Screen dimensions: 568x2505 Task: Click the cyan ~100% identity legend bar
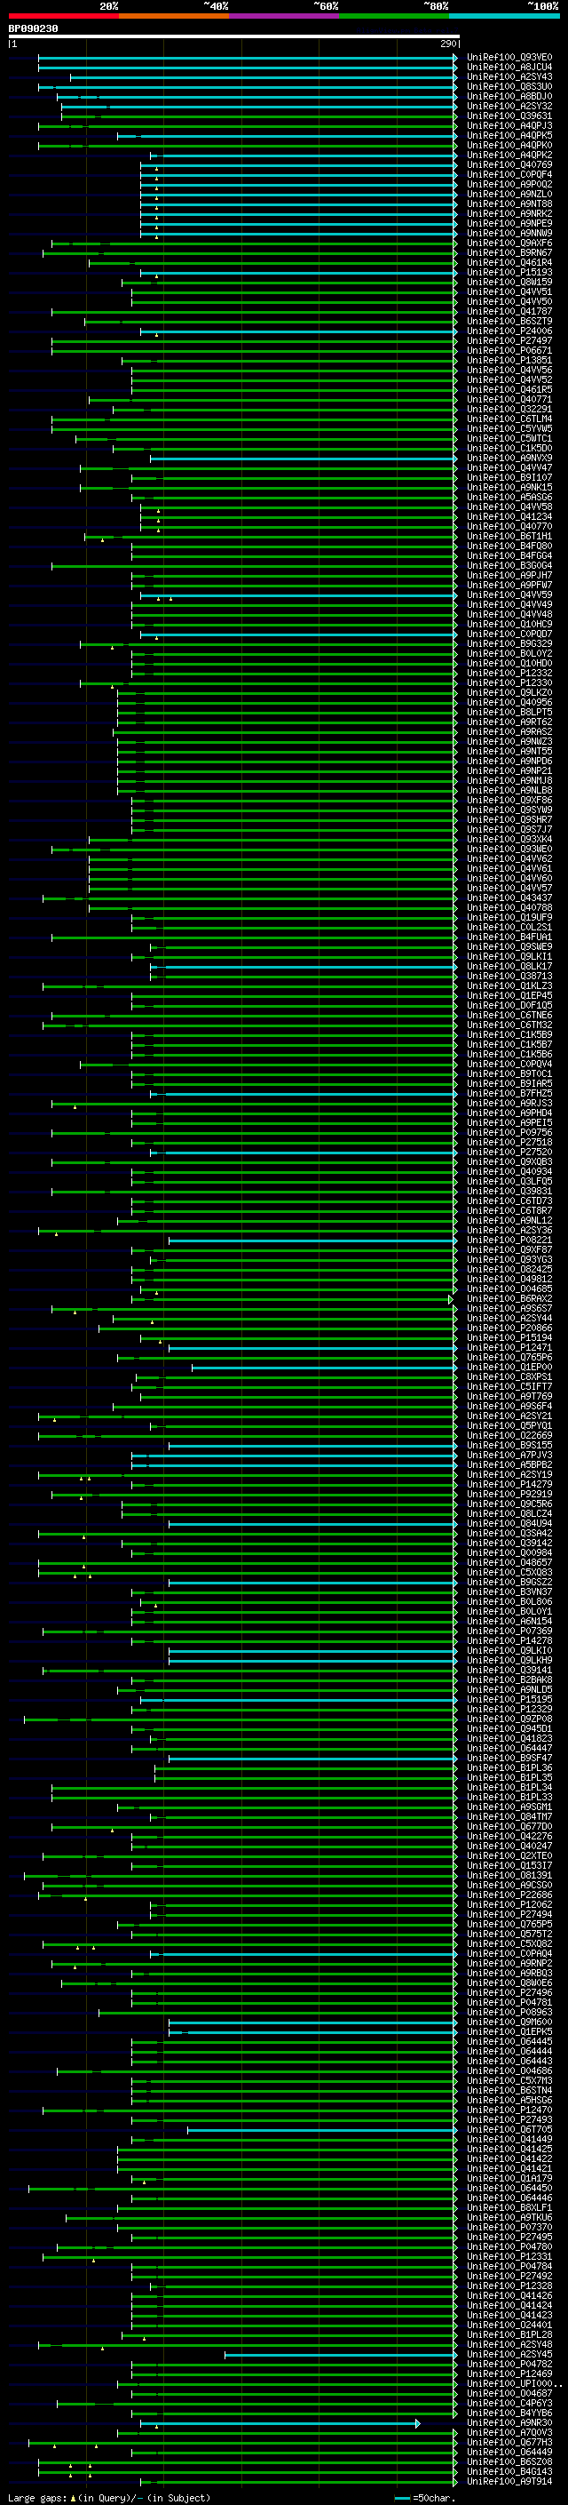pyautogui.click(x=504, y=16)
